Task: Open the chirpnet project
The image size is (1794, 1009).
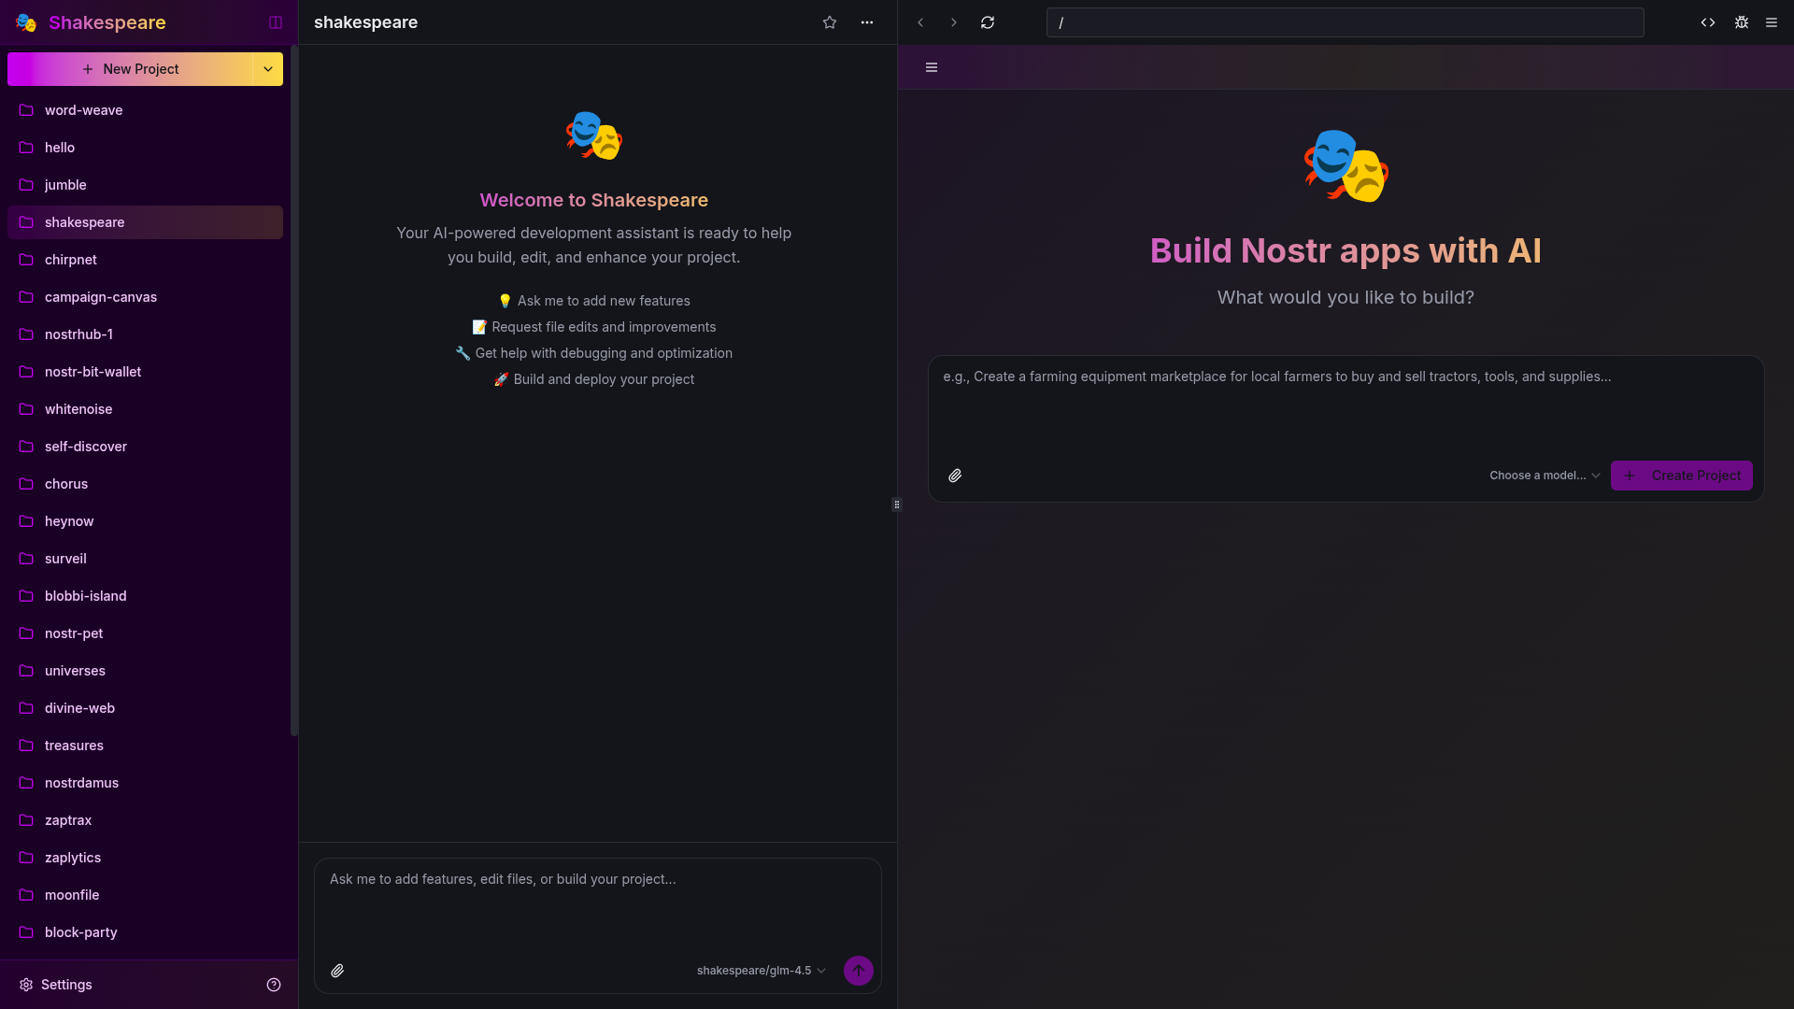Action: [x=145, y=260]
